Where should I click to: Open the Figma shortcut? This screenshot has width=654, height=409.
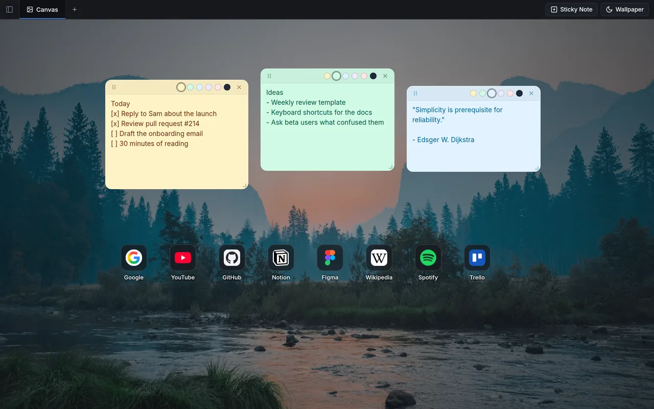330,263
